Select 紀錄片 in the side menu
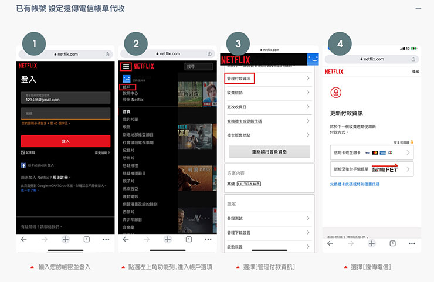The height and width of the screenshot is (282, 434). pyautogui.click(x=128, y=150)
